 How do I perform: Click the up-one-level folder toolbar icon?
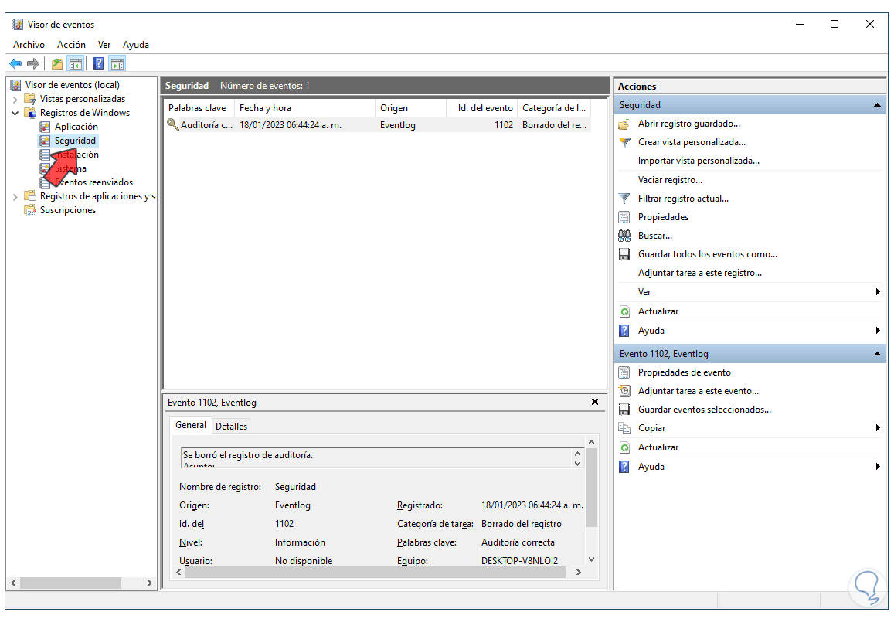(57, 64)
